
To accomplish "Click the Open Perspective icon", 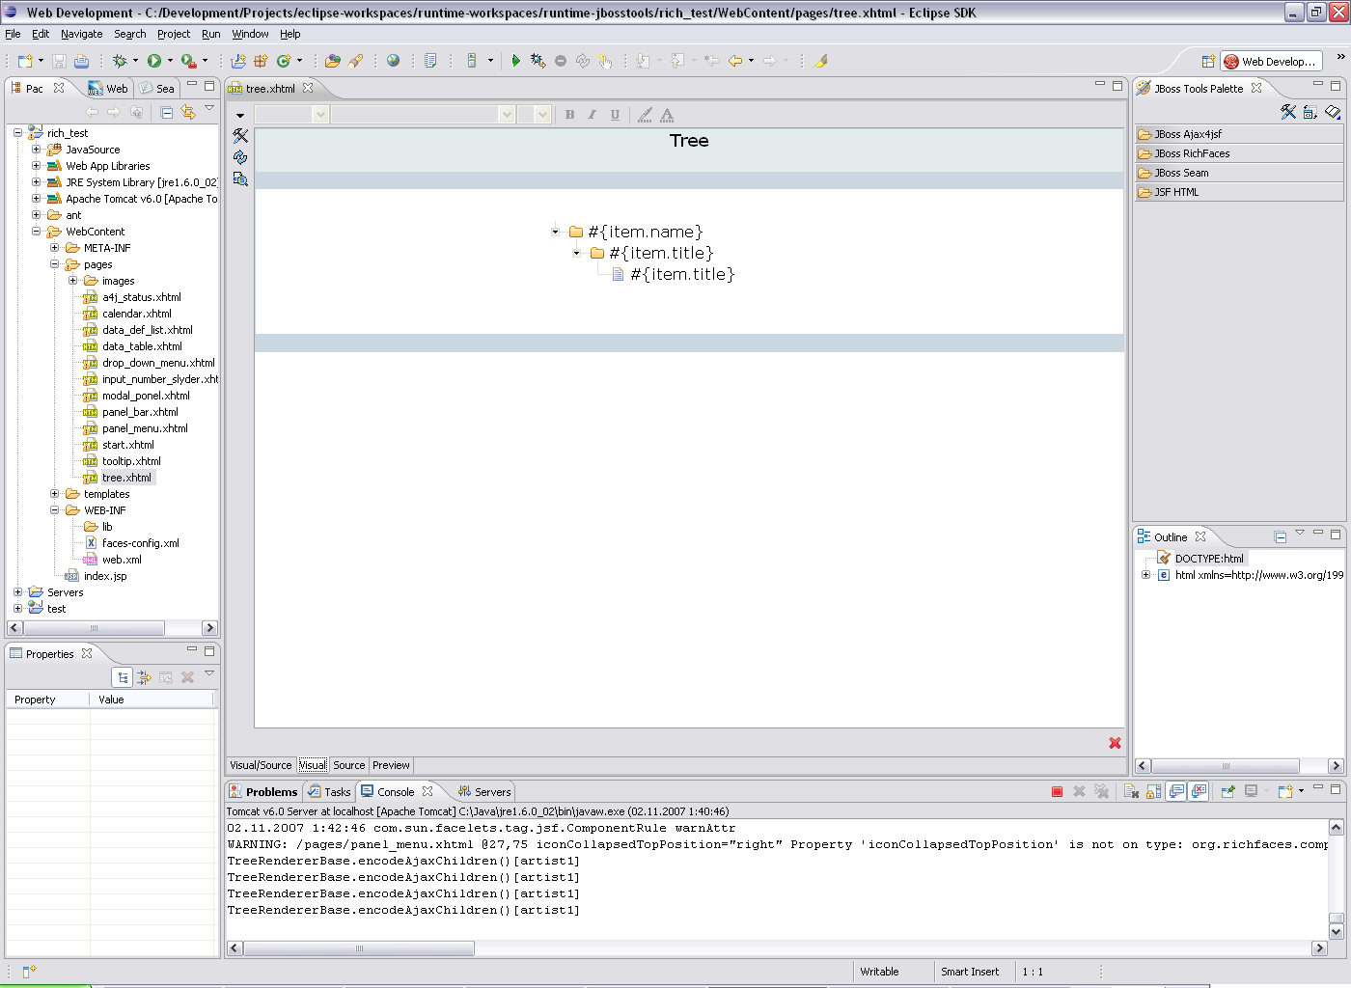I will coord(1207,61).
